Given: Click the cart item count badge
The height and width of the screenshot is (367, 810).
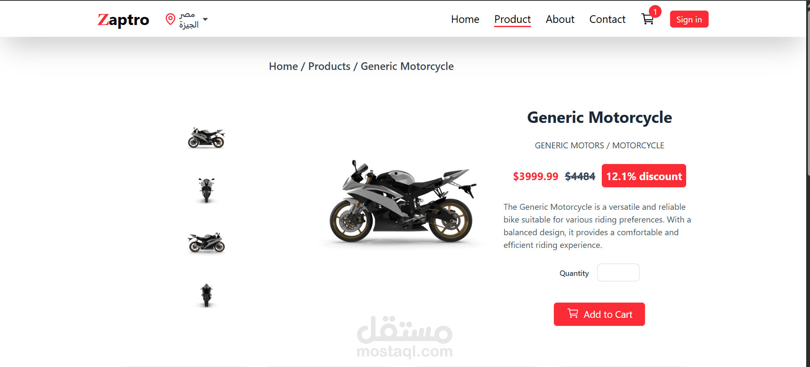Looking at the screenshot, I should click(655, 11).
